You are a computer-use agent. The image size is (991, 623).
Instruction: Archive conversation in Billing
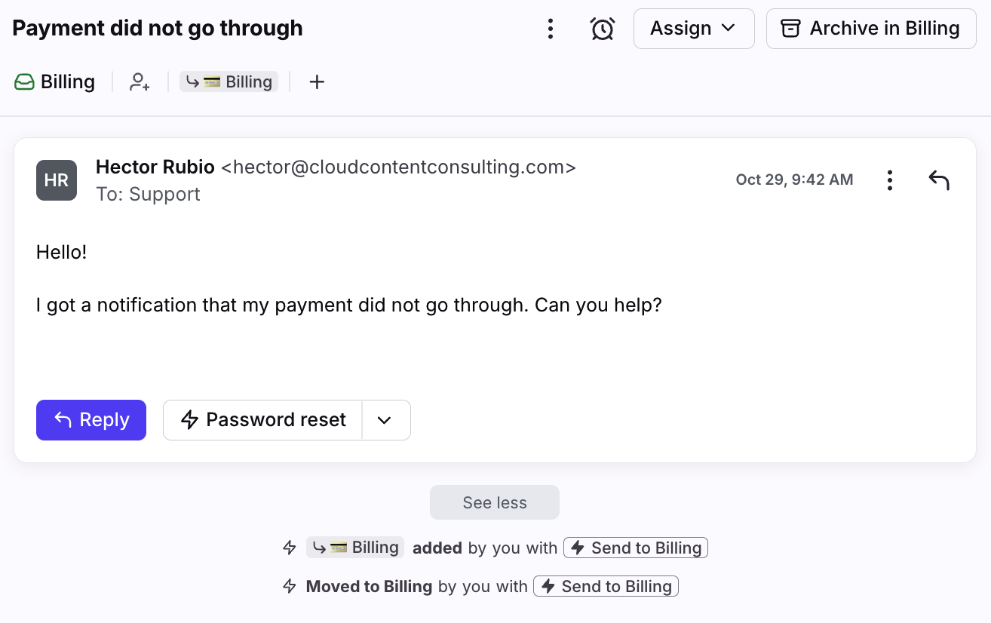(x=870, y=29)
